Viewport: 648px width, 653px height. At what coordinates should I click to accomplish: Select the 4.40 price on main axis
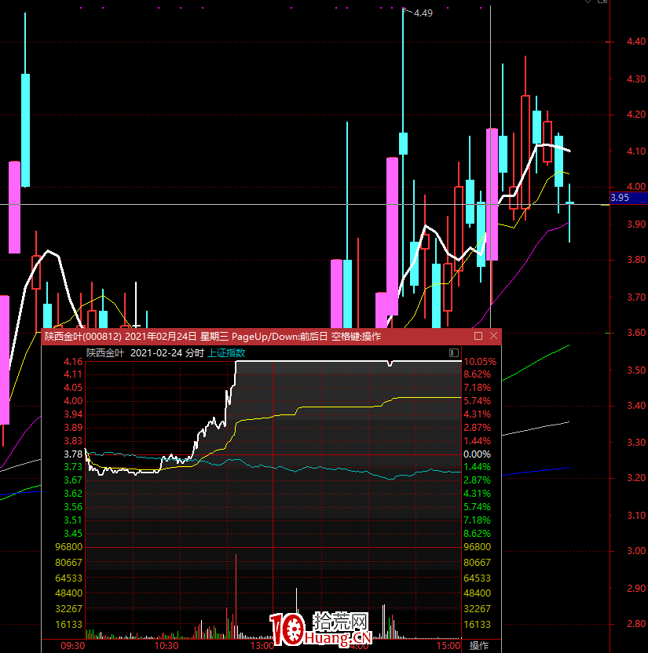[636, 42]
